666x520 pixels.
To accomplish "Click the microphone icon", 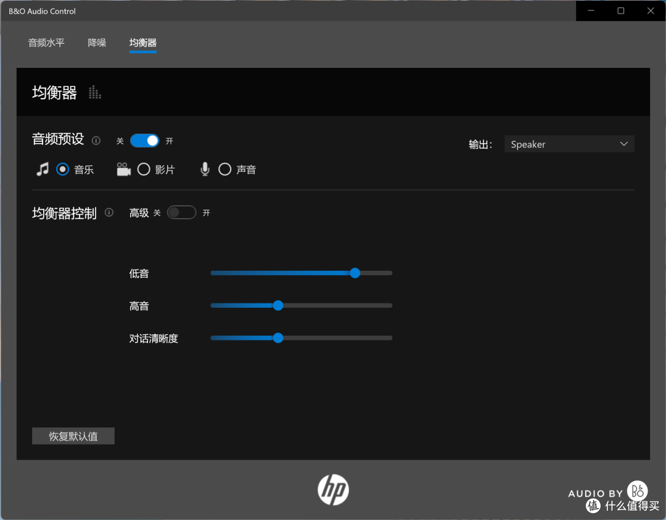I will pos(205,169).
